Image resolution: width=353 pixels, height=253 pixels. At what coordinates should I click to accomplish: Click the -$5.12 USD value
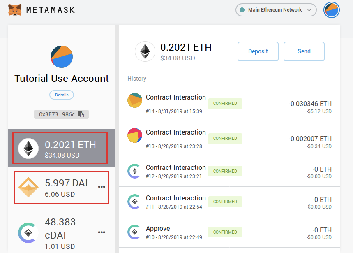pyautogui.click(x=319, y=111)
